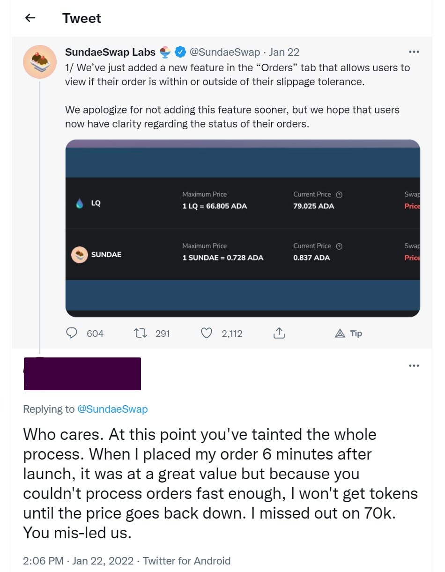Click the SUNDAE token icon in image
445x572 pixels.
tap(80, 254)
